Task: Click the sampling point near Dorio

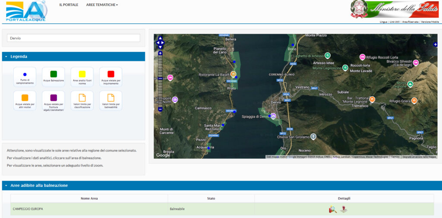Action: [x=293, y=45]
